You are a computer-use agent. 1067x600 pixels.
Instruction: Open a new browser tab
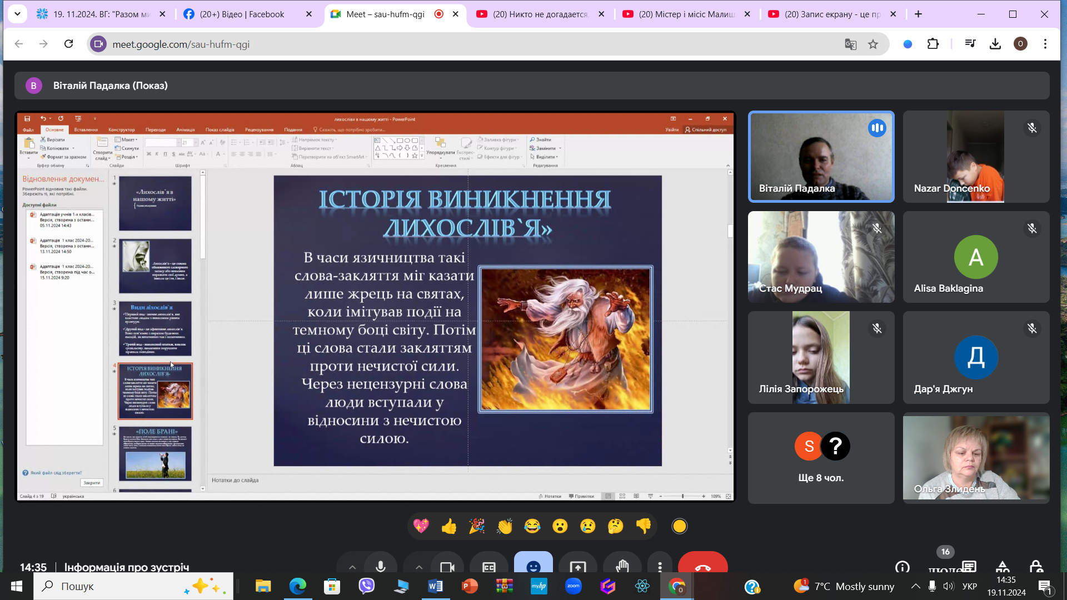(x=918, y=14)
